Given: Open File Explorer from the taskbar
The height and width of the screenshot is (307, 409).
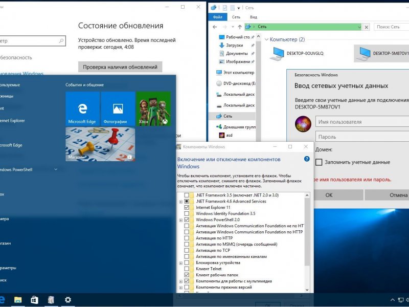Looking at the screenshot, I should tap(18, 300).
